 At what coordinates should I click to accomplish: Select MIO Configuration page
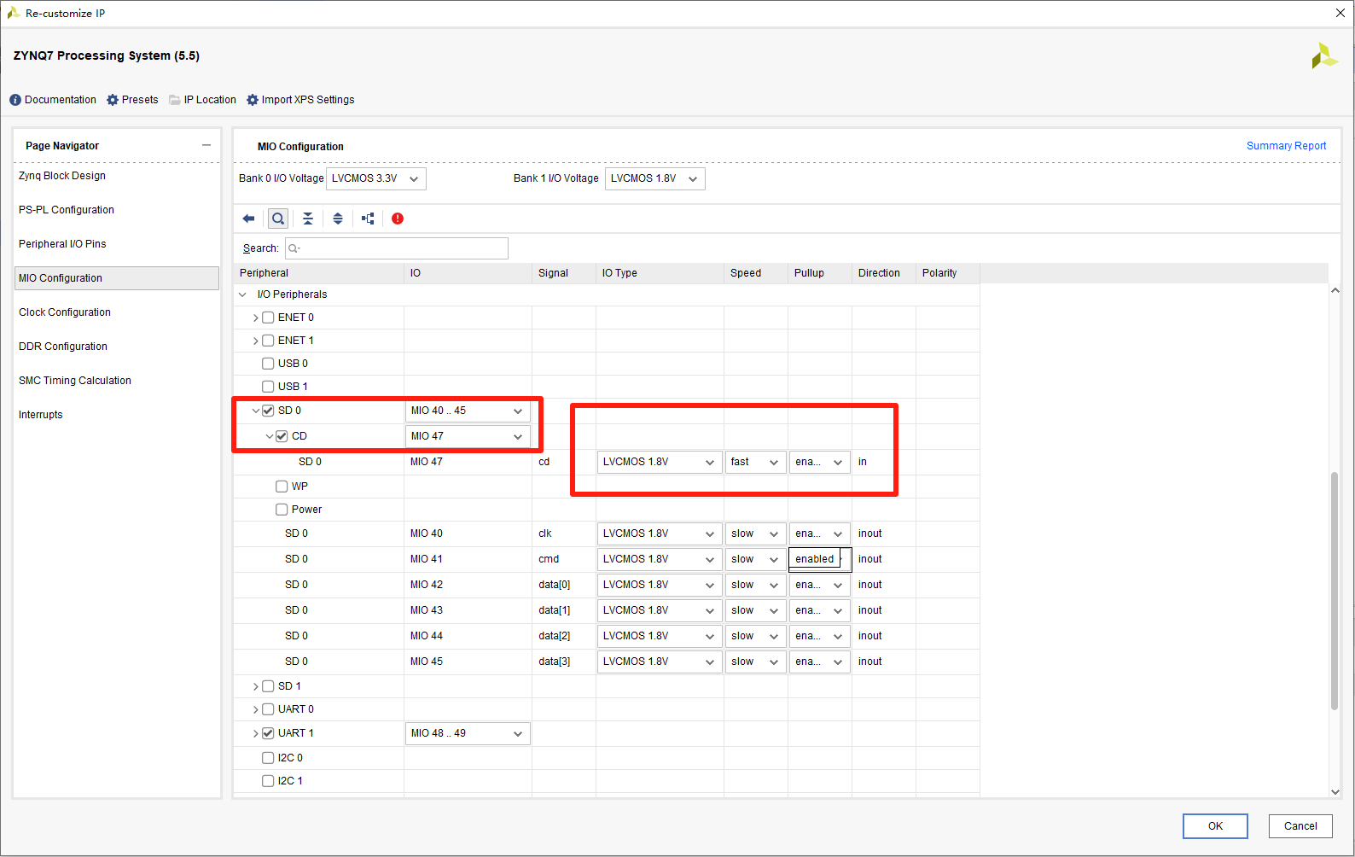click(x=117, y=278)
